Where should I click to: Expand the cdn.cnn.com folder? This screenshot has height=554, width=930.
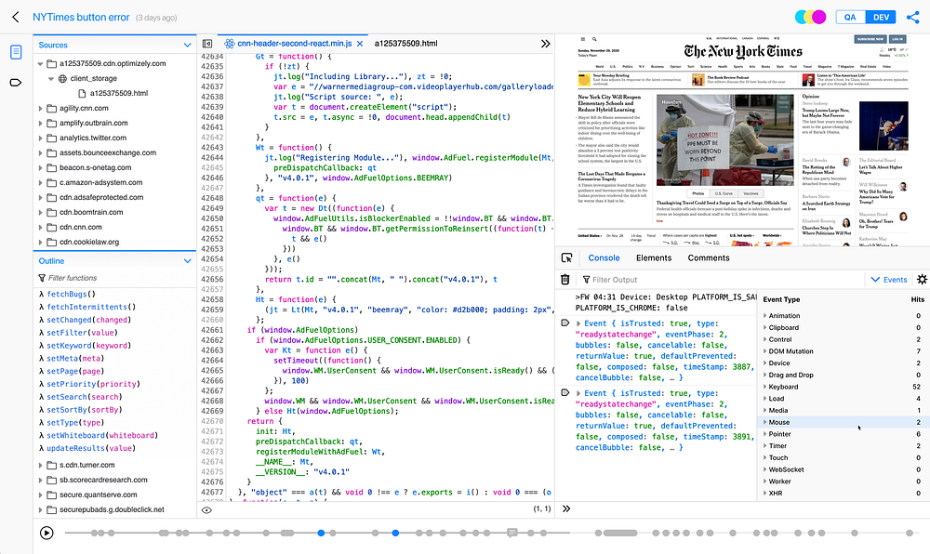pos(41,227)
